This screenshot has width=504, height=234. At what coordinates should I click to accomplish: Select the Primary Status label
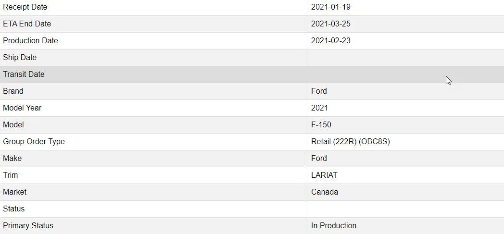[28, 226]
